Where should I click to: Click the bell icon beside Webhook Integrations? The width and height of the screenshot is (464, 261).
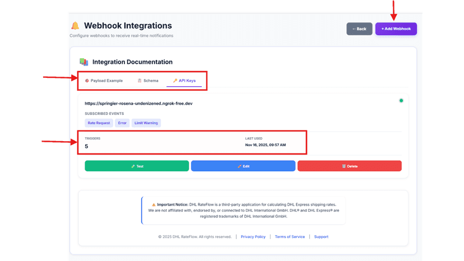pos(75,26)
